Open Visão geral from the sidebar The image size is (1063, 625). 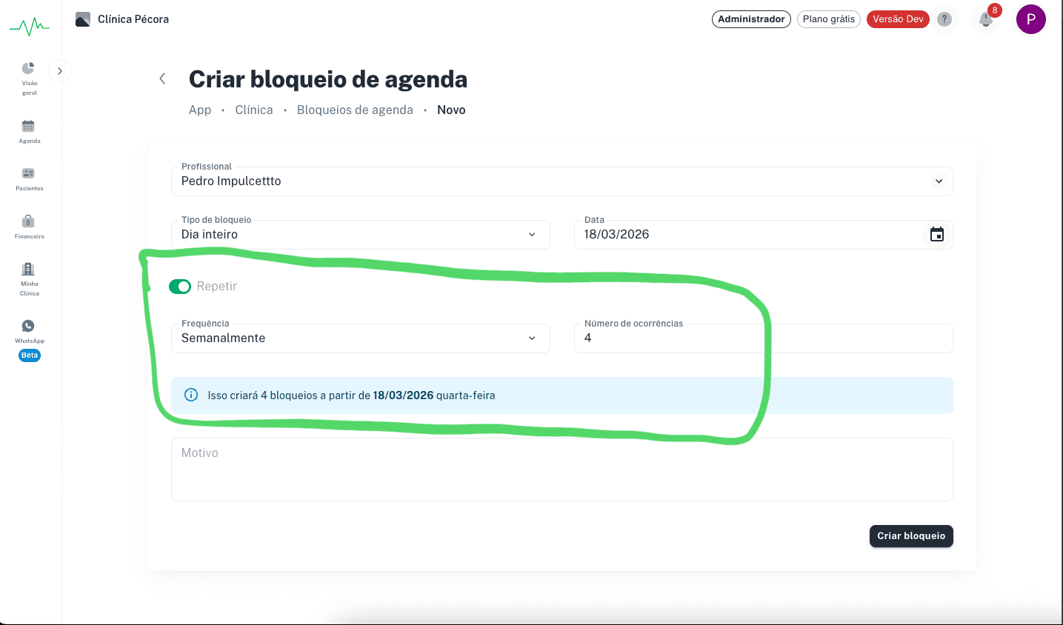click(x=29, y=78)
